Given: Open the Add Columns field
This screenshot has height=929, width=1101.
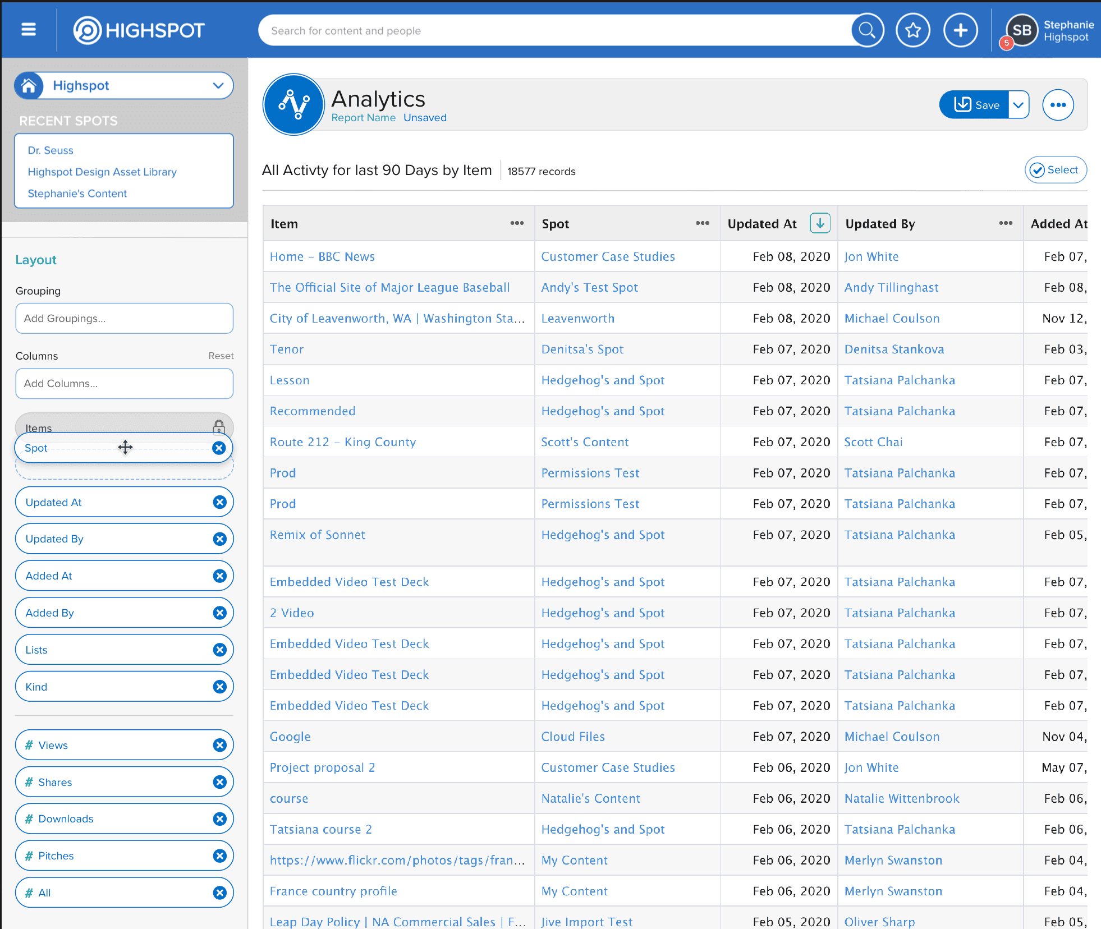Looking at the screenshot, I should (x=124, y=384).
